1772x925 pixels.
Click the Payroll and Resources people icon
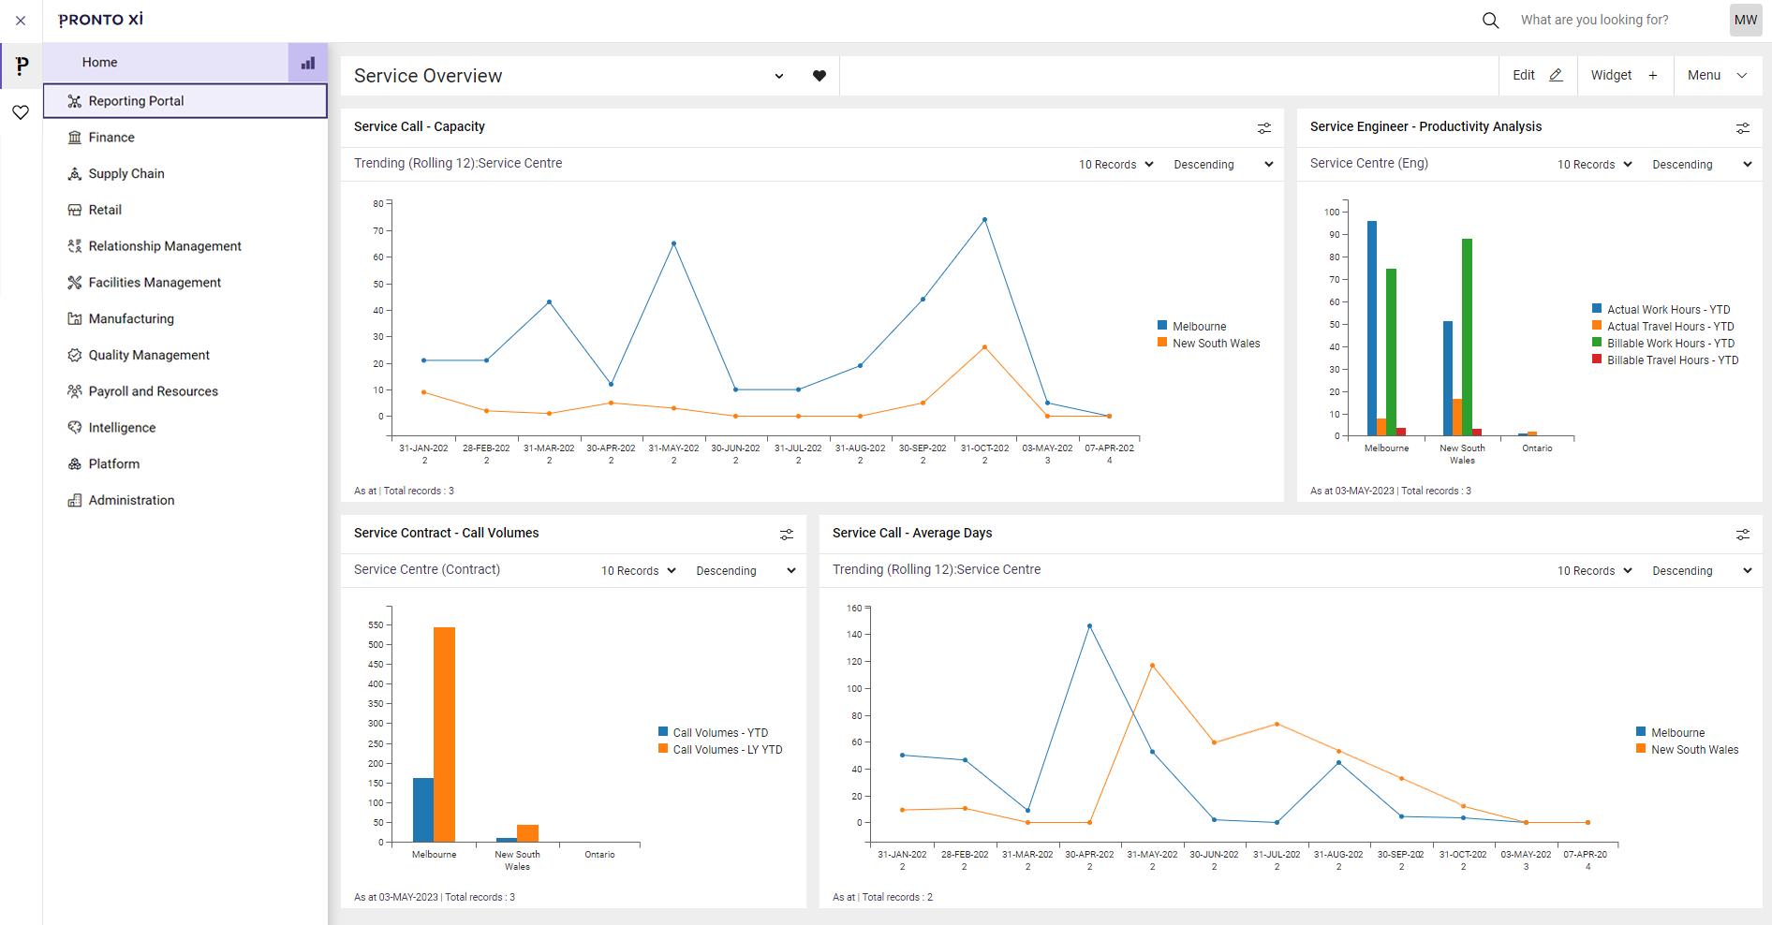(75, 391)
